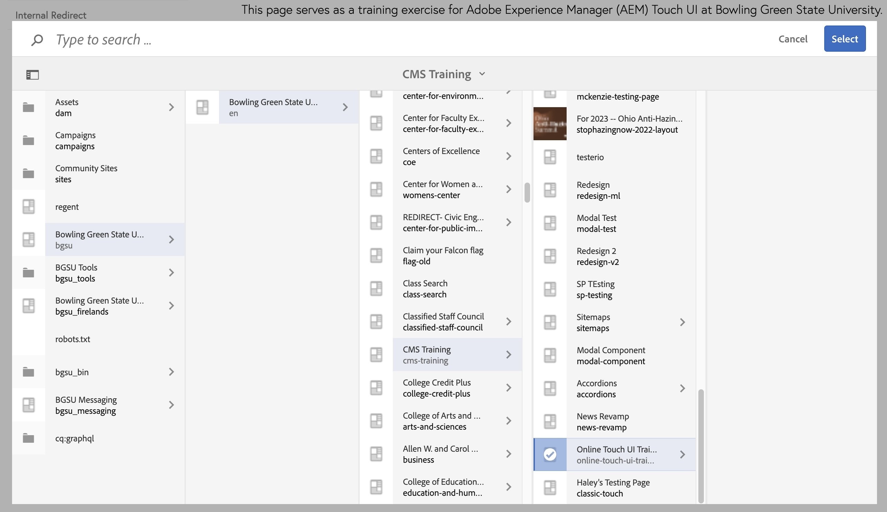Expand the Accordions chevron
Image resolution: width=887 pixels, height=512 pixels.
pos(682,388)
